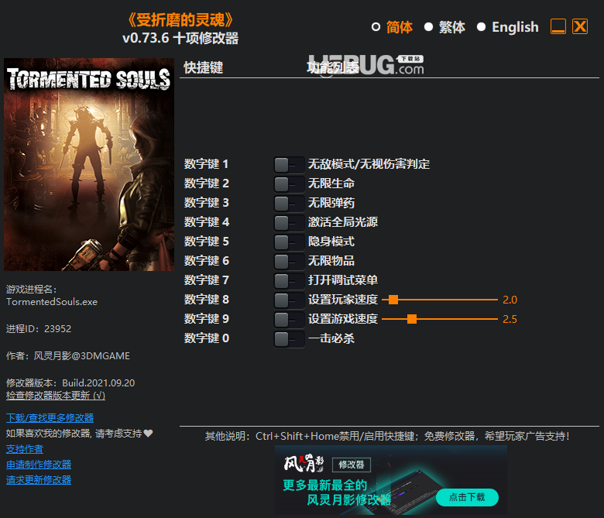Image resolution: width=604 pixels, height=518 pixels.
Task: Open 检查修改器版本更新 link
Action: point(56,396)
